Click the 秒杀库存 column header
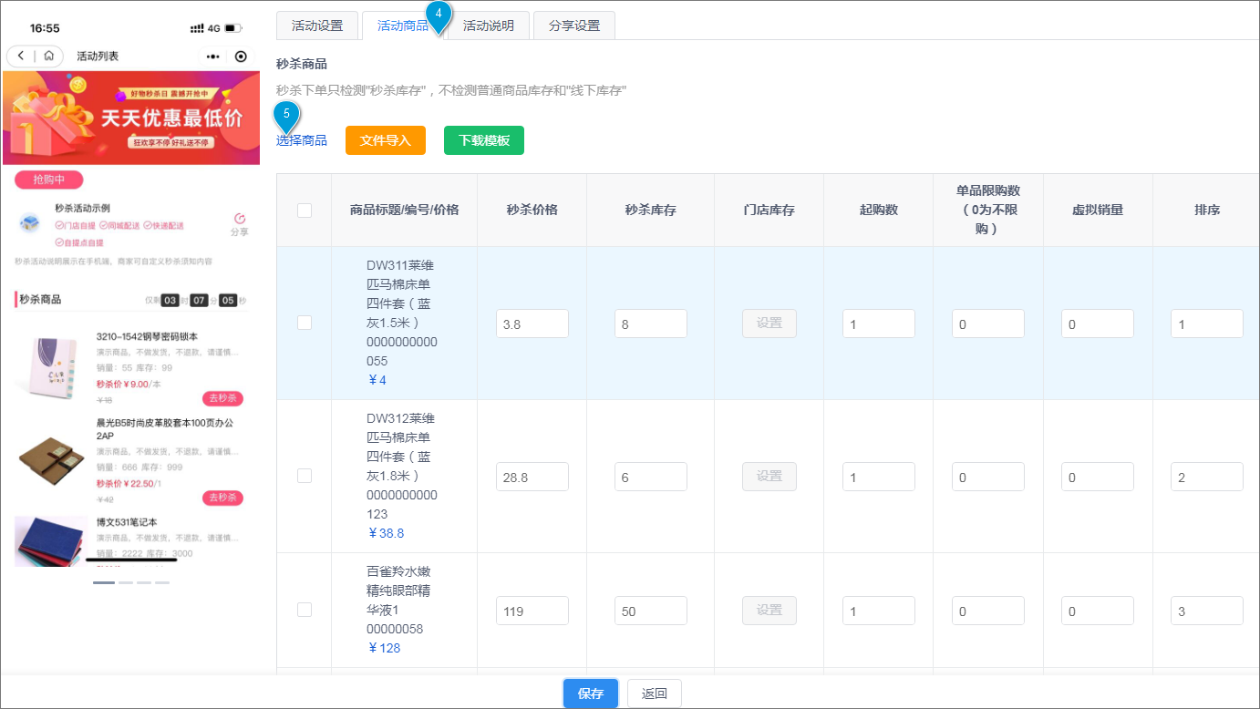 click(x=650, y=210)
